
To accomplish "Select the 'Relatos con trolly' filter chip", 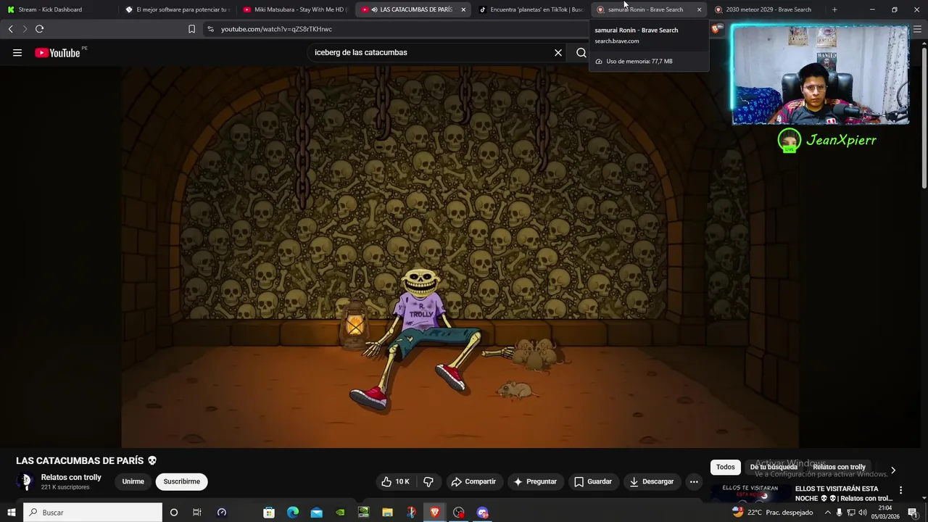I will [839, 467].
